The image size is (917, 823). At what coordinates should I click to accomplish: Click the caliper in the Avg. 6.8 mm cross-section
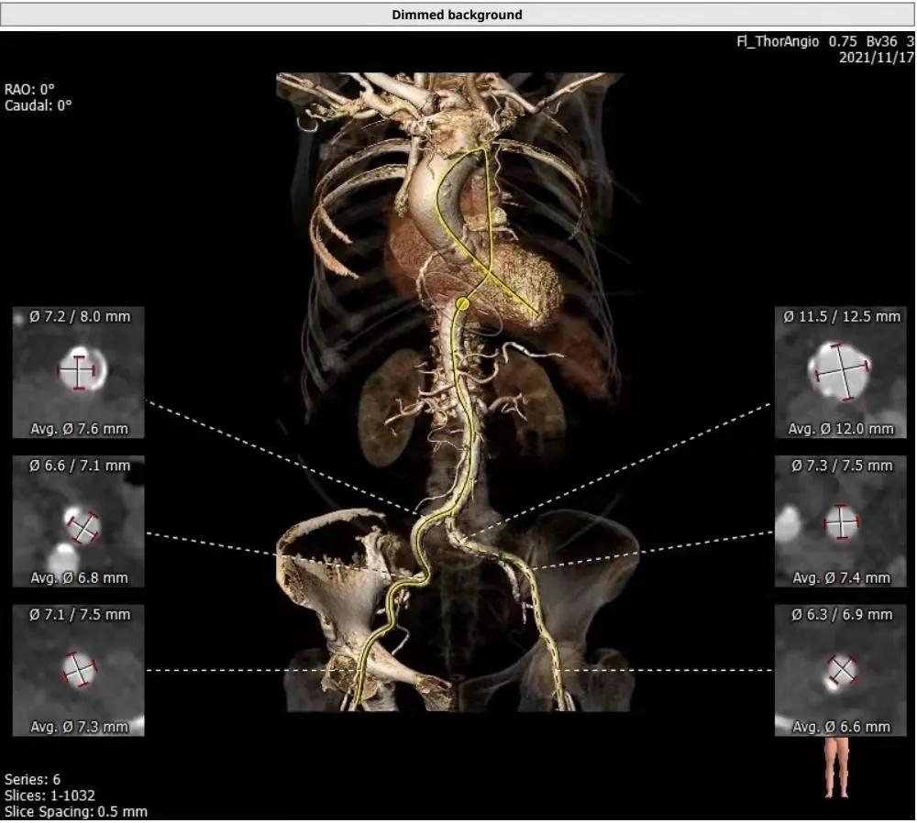coord(83,527)
